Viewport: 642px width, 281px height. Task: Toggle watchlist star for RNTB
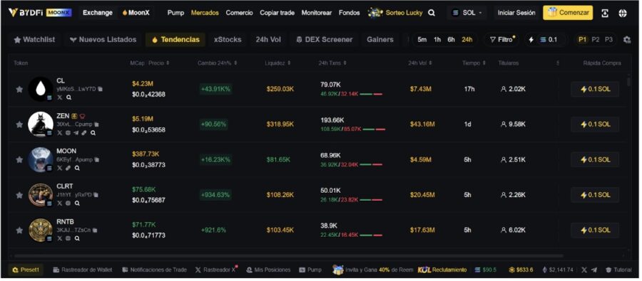pyautogui.click(x=19, y=230)
